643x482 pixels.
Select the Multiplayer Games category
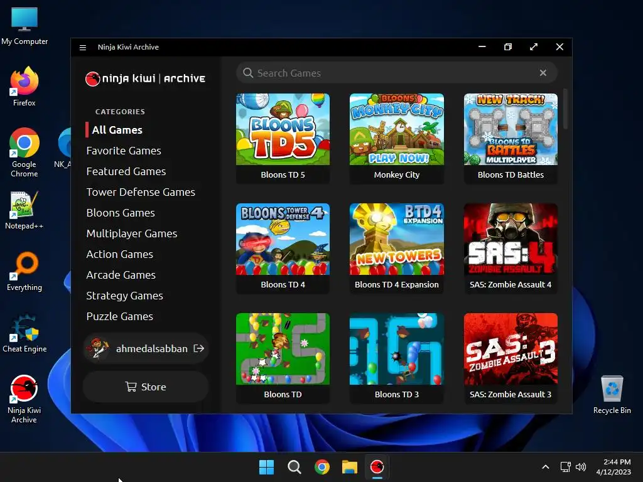pos(132,233)
